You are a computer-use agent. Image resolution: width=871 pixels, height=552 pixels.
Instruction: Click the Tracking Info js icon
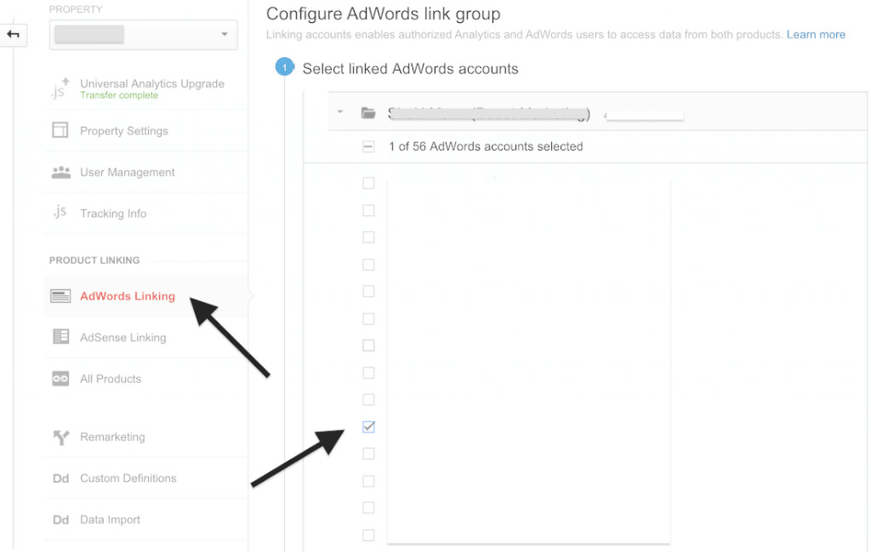click(60, 212)
